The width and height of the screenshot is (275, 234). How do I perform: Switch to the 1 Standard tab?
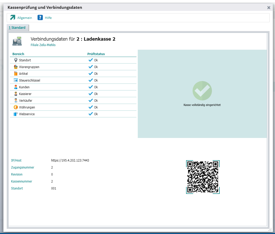17,28
